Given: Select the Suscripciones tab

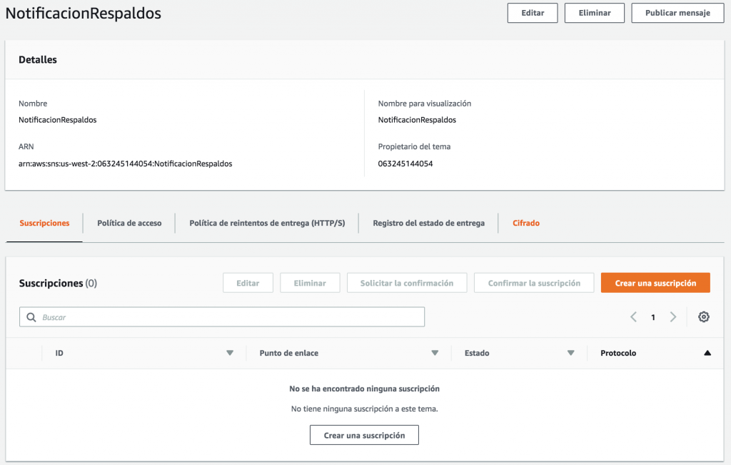Looking at the screenshot, I should pyautogui.click(x=44, y=223).
